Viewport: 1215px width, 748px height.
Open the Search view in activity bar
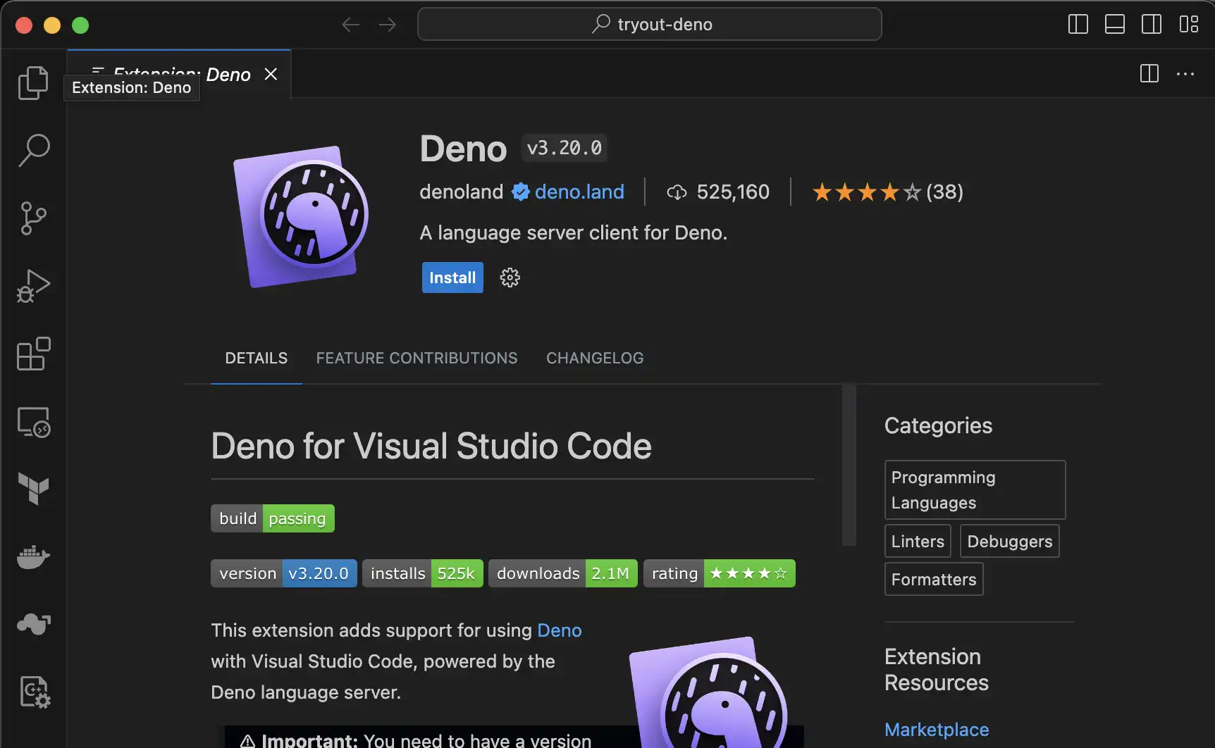point(33,150)
